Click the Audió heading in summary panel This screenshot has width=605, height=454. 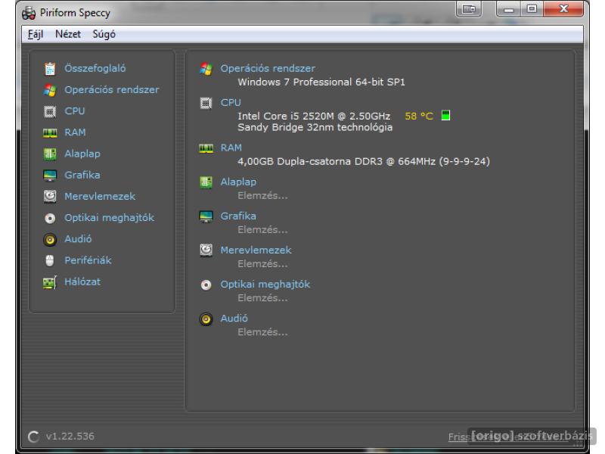coord(234,318)
